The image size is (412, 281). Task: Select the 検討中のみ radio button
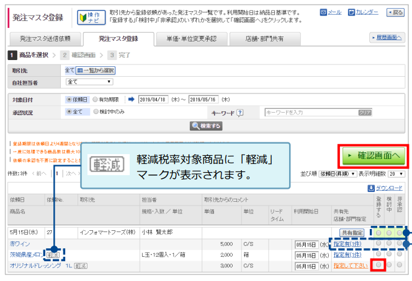(x=95, y=112)
